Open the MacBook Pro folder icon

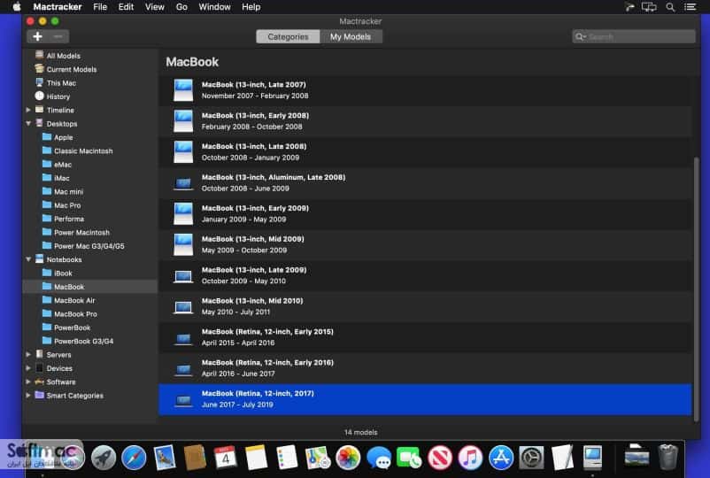[x=47, y=313]
